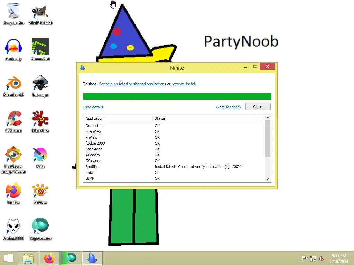Image resolution: width=354 pixels, height=265 pixels.
Task: Maximize the Ninite window
Action: [255, 67]
